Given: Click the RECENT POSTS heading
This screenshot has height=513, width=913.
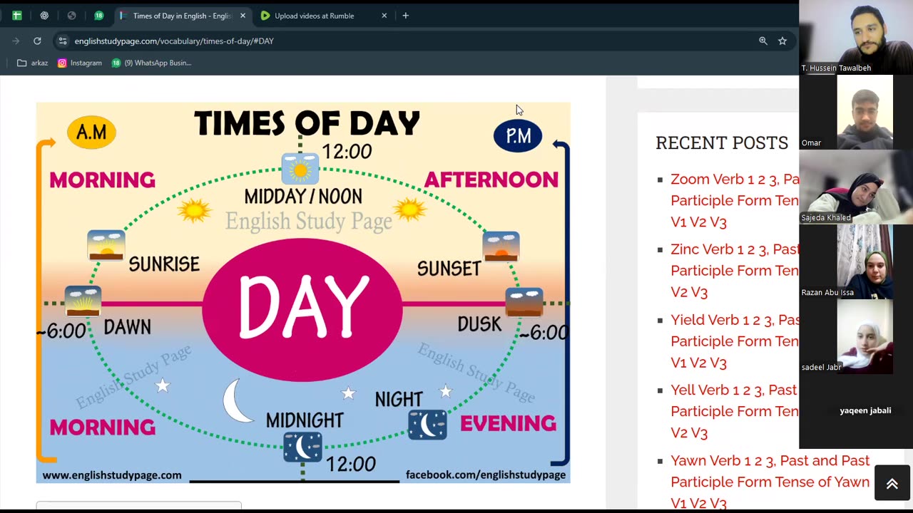Looking at the screenshot, I should pos(722,142).
